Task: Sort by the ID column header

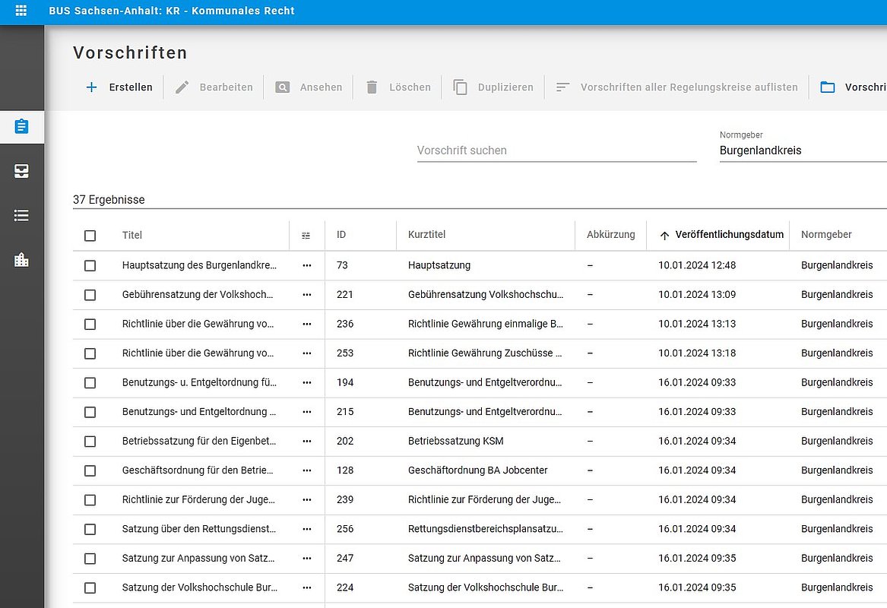Action: point(341,235)
